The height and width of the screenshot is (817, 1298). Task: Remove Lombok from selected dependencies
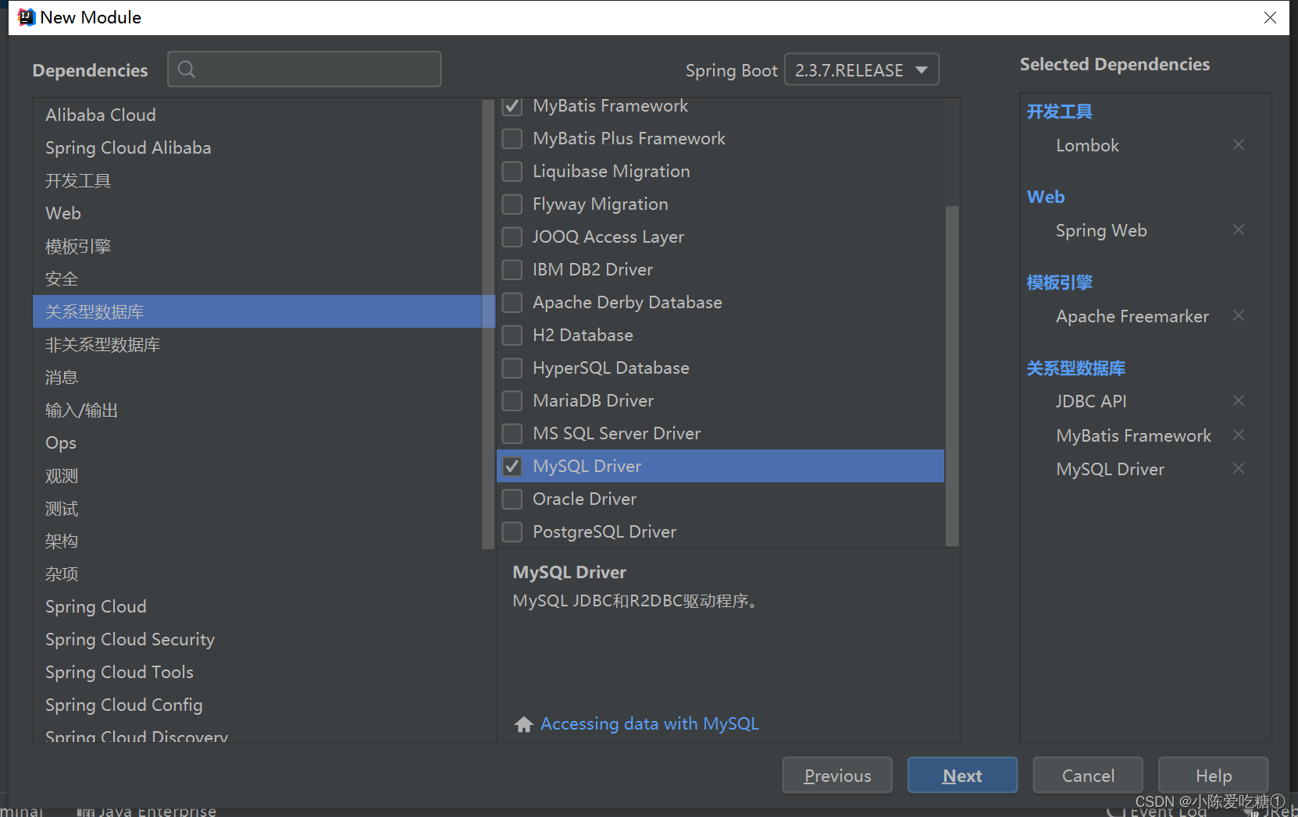[x=1239, y=144]
